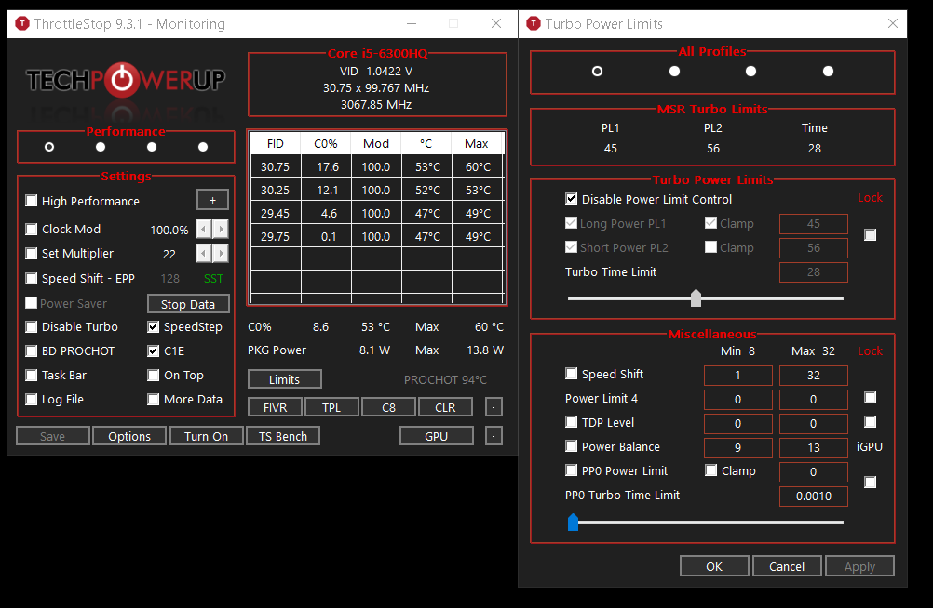This screenshot has height=608, width=933.
Task: Enable the Speed Shift - EPP checkbox
Action: tap(32, 278)
